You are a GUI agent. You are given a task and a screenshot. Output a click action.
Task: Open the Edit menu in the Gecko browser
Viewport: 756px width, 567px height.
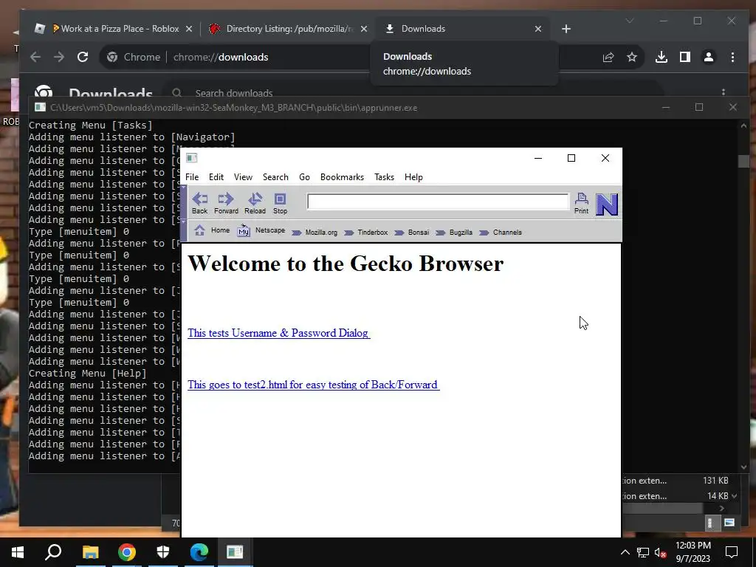(x=216, y=177)
